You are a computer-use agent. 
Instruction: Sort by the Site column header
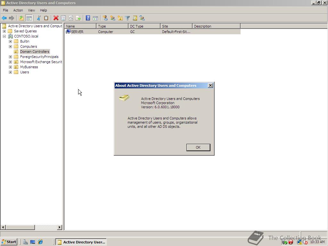pyautogui.click(x=176, y=26)
